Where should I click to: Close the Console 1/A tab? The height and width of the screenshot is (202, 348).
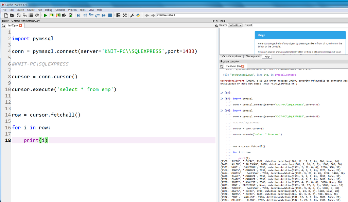coord(243,66)
